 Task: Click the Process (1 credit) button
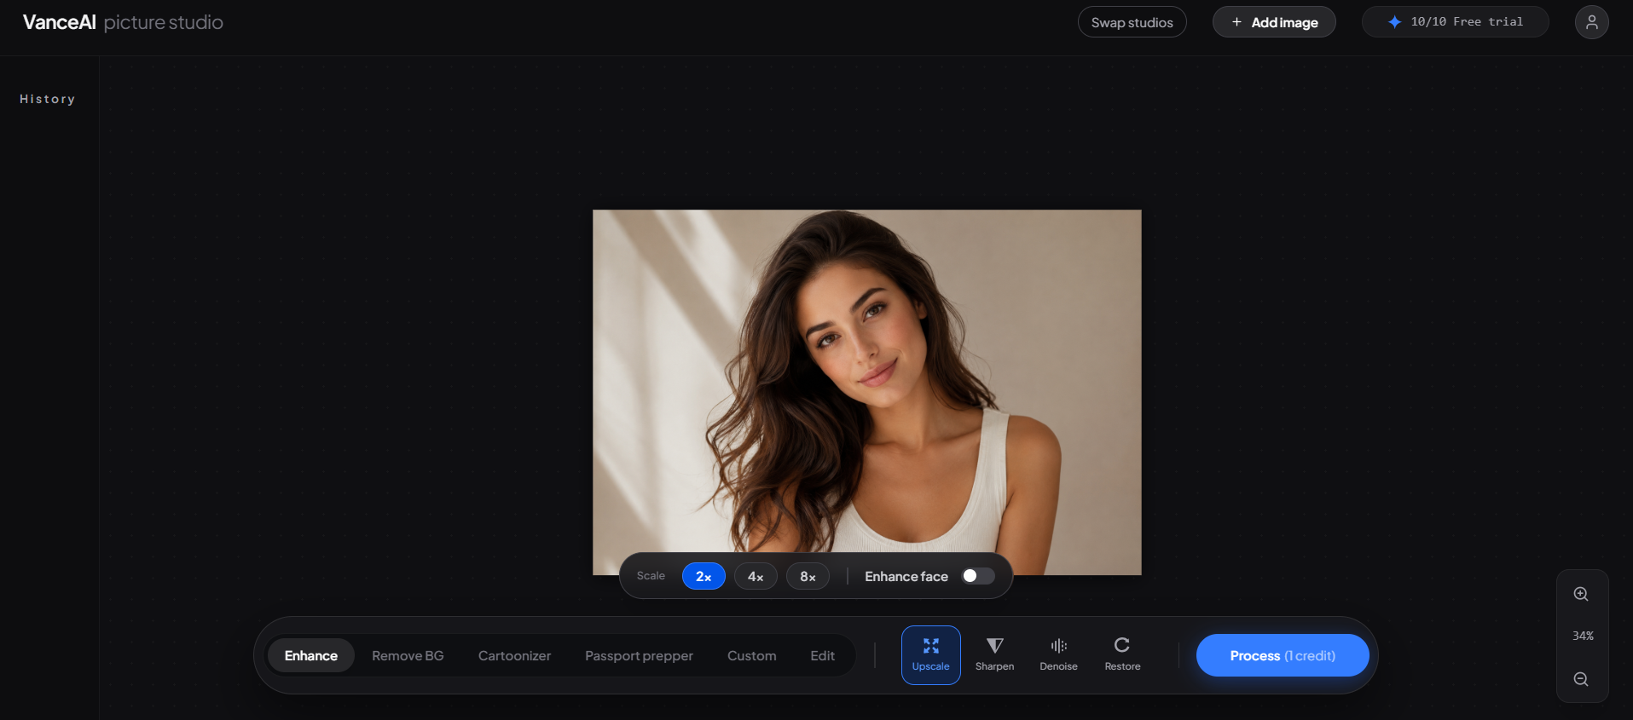[x=1283, y=655]
